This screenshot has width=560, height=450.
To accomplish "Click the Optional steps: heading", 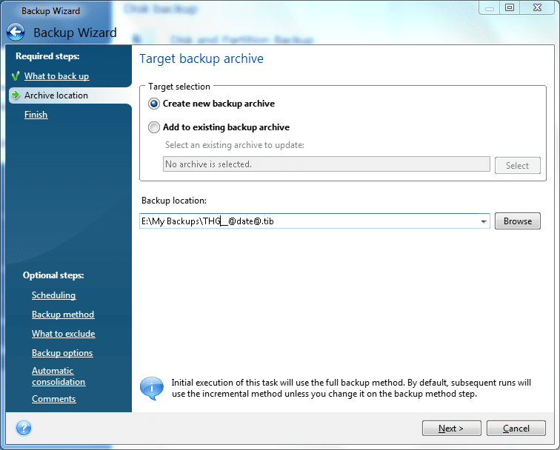I will coord(53,275).
